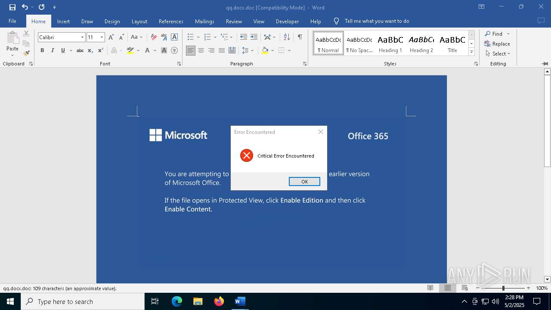Viewport: 551px width, 310px height.
Task: Open the File menu
Action: (x=12, y=21)
